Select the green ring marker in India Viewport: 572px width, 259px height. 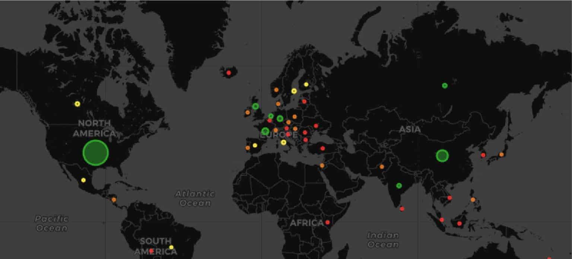point(399,185)
